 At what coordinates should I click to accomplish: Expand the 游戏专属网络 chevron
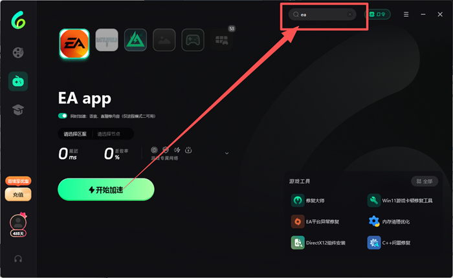(x=226, y=153)
